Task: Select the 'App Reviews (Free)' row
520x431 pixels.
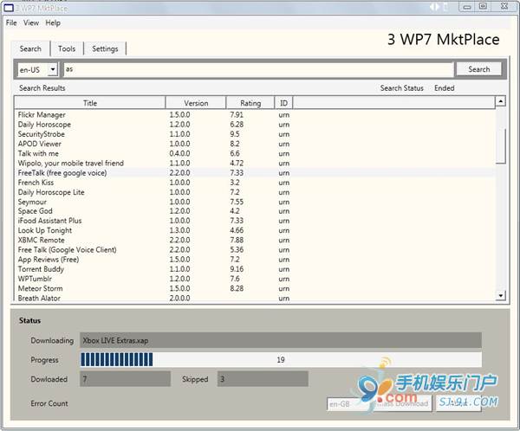Action: click(x=255, y=260)
